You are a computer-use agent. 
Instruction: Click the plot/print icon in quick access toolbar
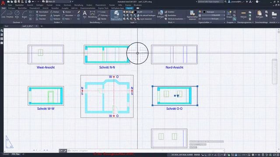coord(29,2)
